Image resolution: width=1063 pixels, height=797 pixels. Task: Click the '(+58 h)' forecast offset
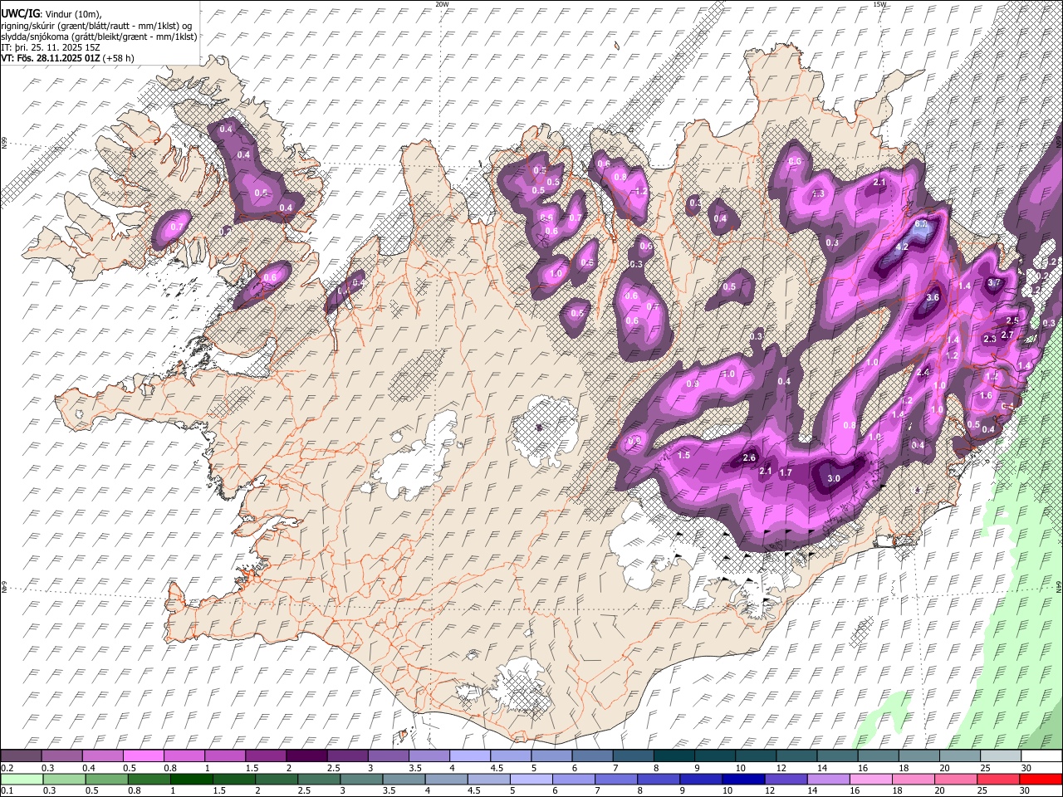click(x=118, y=58)
